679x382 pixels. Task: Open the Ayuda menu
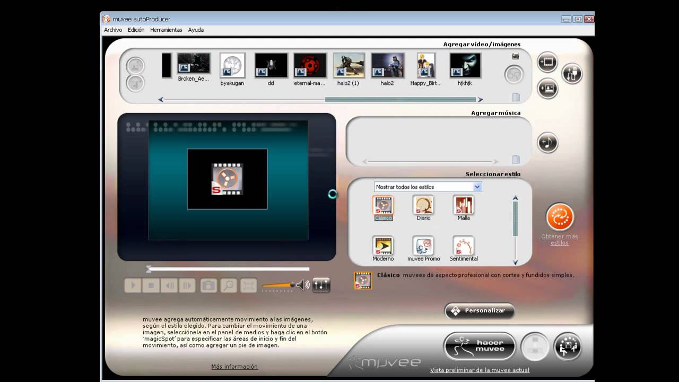196,30
